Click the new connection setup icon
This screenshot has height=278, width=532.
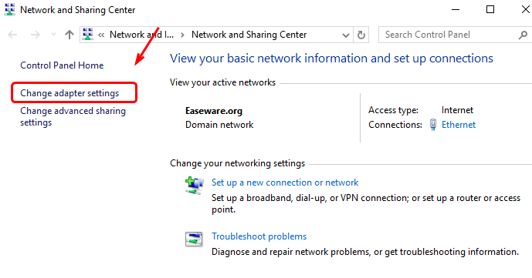coord(195,186)
